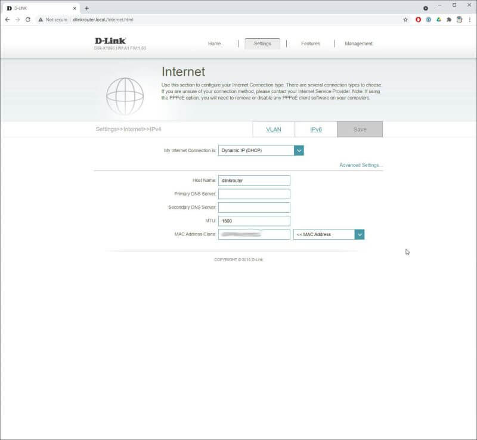The image size is (477, 440).
Task: Click the browser forward arrow
Action: [x=18, y=20]
